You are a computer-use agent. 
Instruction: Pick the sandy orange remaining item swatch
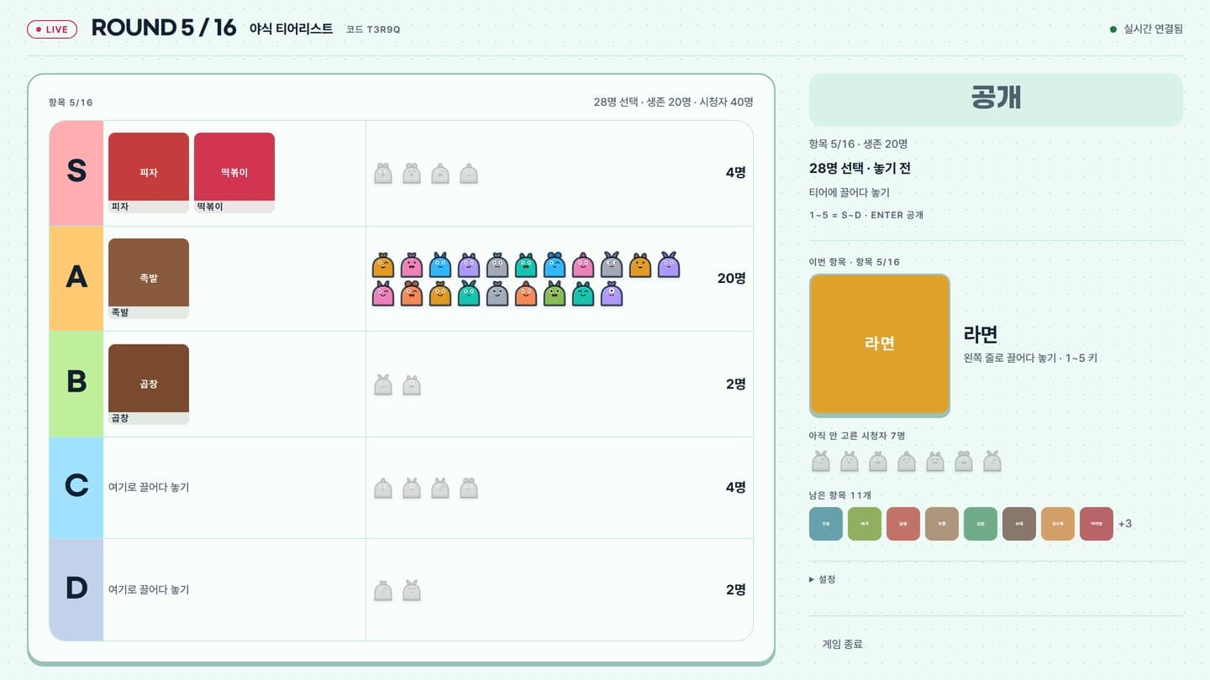point(1058,524)
